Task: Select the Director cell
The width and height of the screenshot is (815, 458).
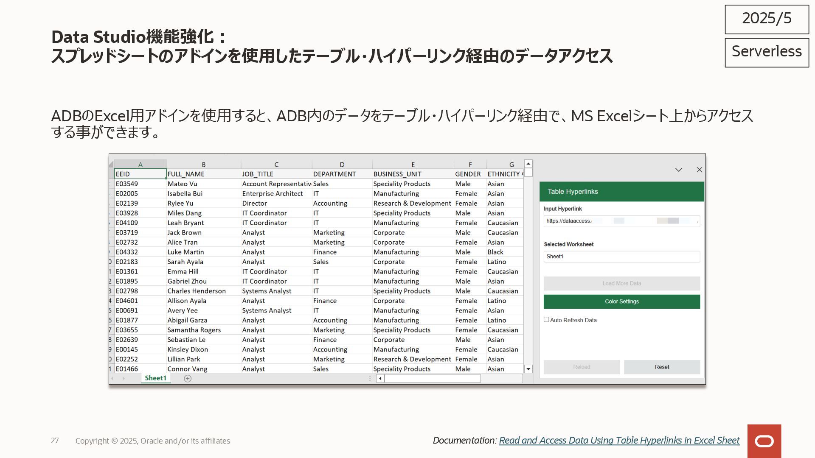Action: [276, 203]
